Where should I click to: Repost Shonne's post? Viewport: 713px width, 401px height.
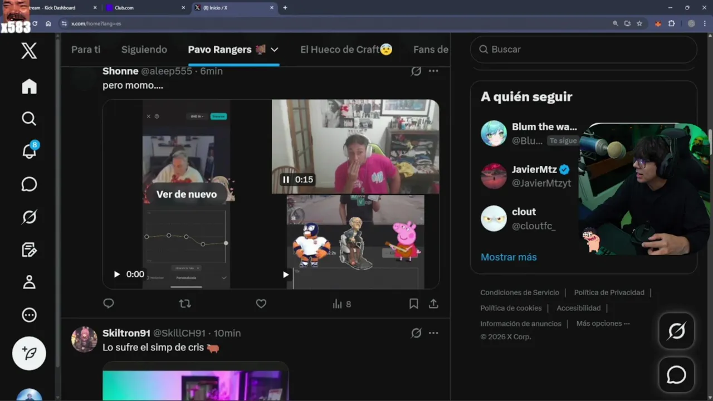point(185,304)
